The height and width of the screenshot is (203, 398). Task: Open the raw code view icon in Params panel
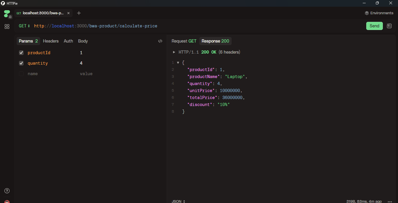coord(160,41)
